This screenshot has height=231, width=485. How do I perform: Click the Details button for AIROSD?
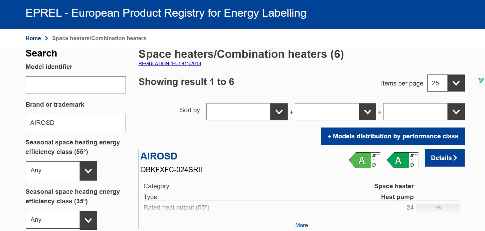444,158
